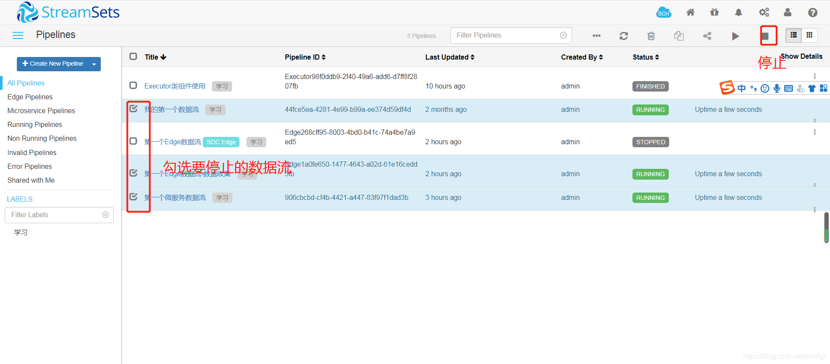
Task: Open Sogou skin shirt icon
Action: (x=812, y=89)
